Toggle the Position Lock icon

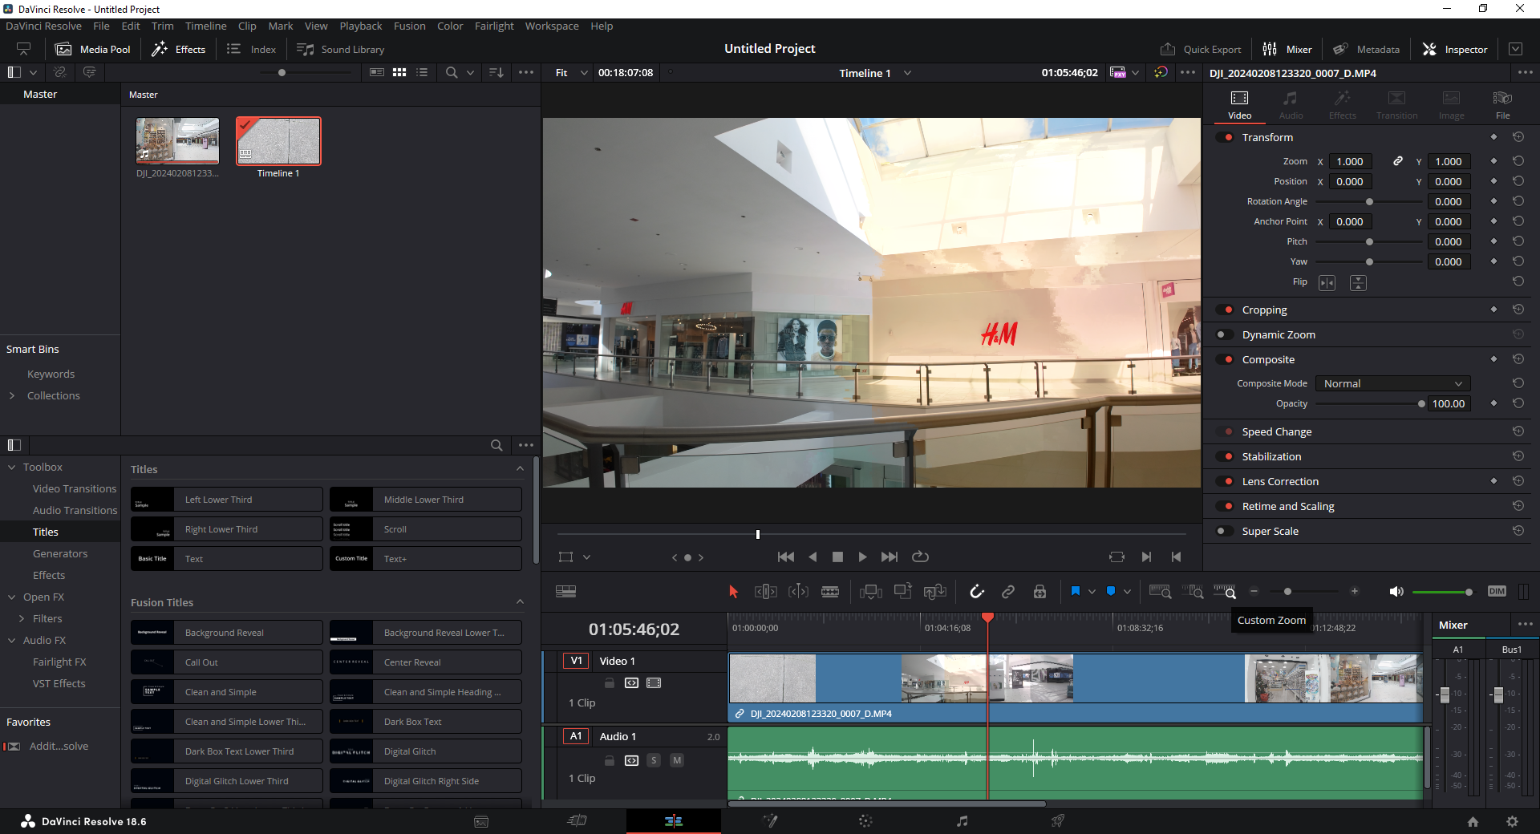(1039, 592)
